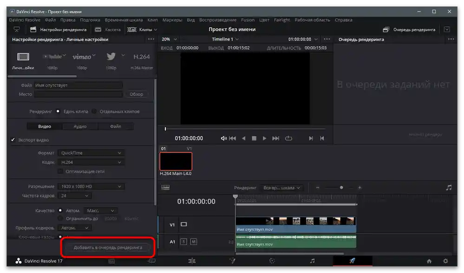464x273 pixels.
Task: Click the file name input field
Action: tap(78, 85)
